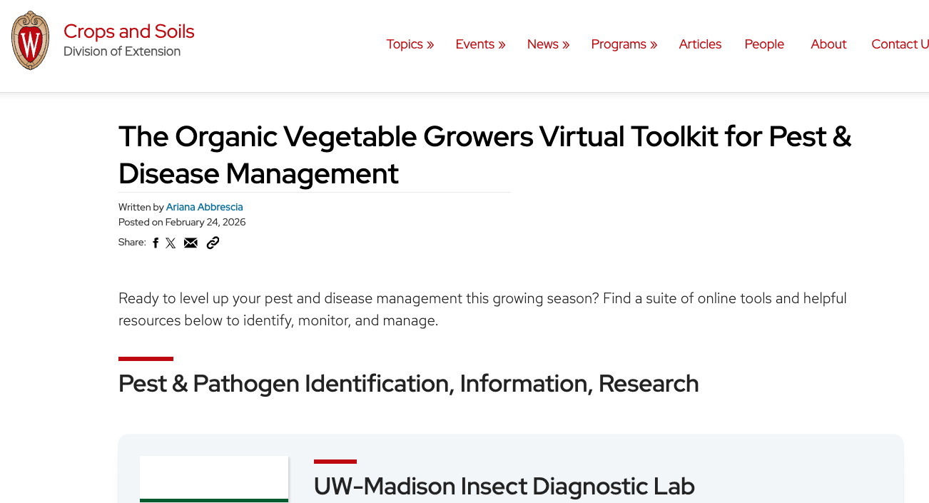
Task: Open Crops and Soils home link
Action: click(x=129, y=31)
